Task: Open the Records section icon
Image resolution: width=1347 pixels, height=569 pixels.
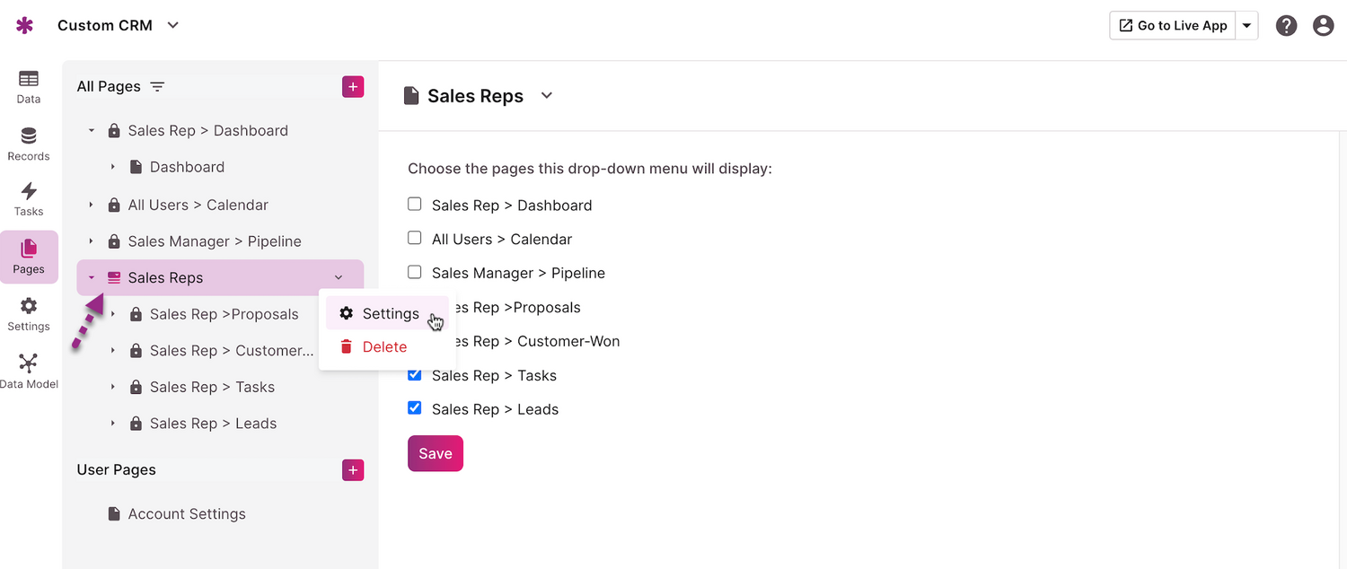Action: [29, 144]
